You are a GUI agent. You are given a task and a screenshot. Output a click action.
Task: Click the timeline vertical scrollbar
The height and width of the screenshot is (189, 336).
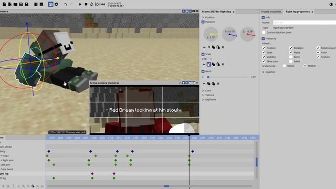pos(257,162)
